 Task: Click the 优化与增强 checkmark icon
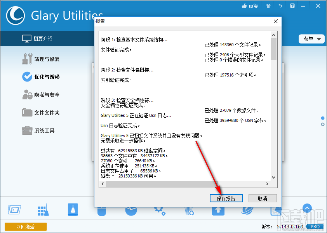pos(28,77)
